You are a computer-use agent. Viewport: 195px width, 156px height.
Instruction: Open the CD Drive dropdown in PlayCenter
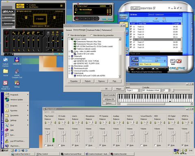pyautogui.click(x=180, y=15)
